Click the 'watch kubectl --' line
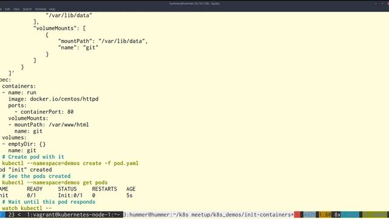Viewport: 389px width, 219px height. coord(27,208)
